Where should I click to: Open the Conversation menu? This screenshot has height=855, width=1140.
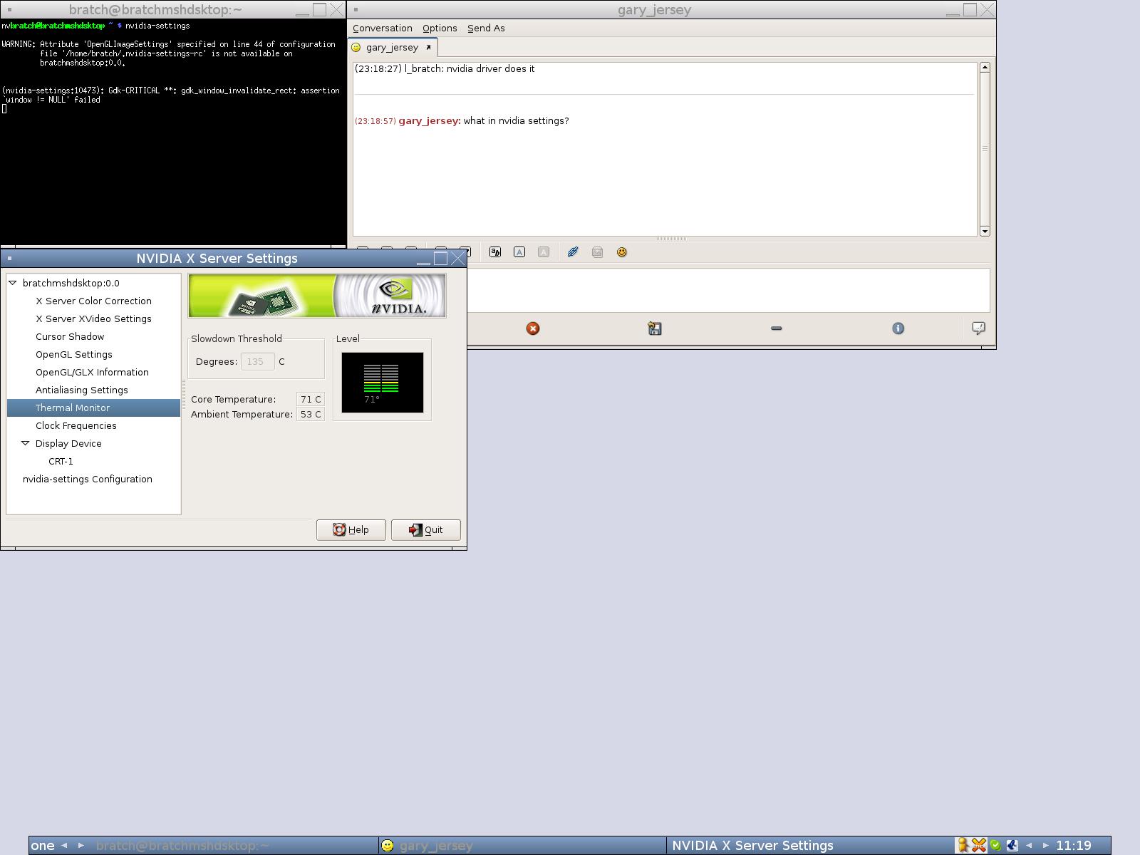tap(383, 28)
